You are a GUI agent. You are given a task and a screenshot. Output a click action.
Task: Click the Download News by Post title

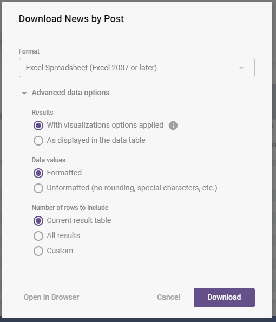71,19
